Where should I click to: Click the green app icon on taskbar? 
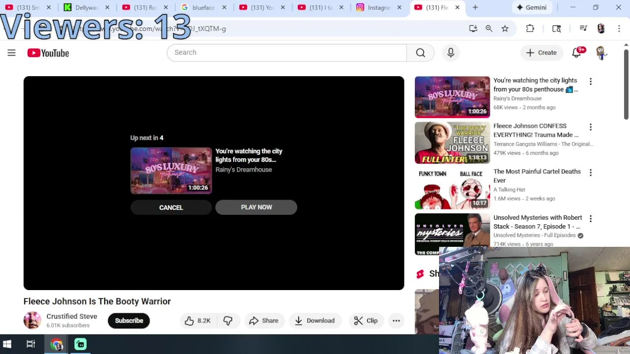[80, 344]
